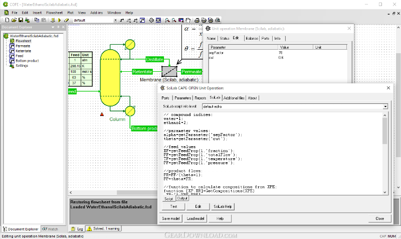401x239 pixels.
Task: Click the SciLab Help button
Action: point(223,206)
